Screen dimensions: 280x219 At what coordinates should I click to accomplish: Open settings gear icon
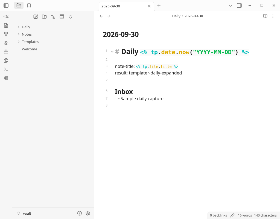pos(88,213)
